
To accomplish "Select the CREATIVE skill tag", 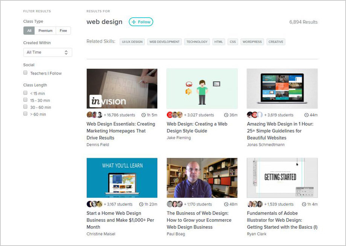I will 276,42.
